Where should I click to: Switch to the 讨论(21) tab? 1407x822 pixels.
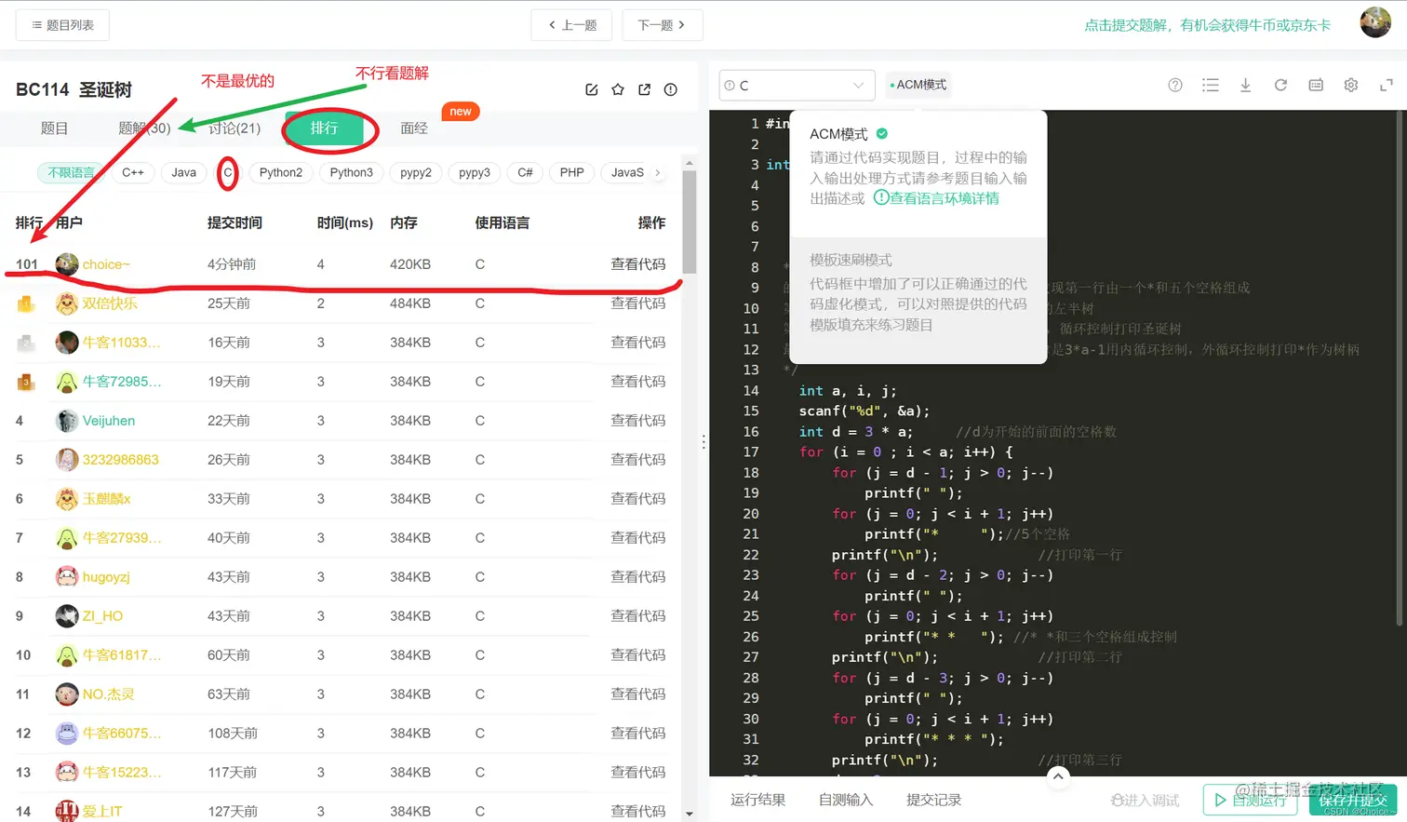point(234,128)
